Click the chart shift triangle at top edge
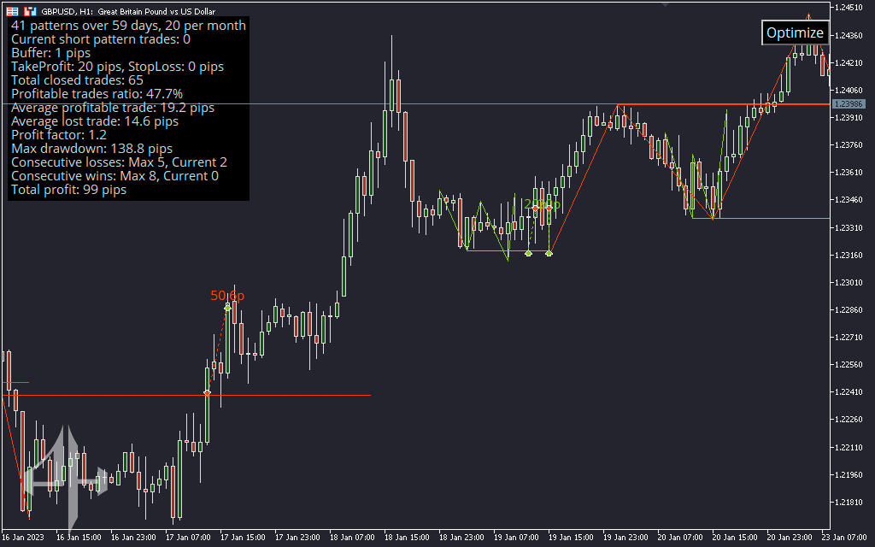The width and height of the screenshot is (875, 547). [x=665, y=4]
